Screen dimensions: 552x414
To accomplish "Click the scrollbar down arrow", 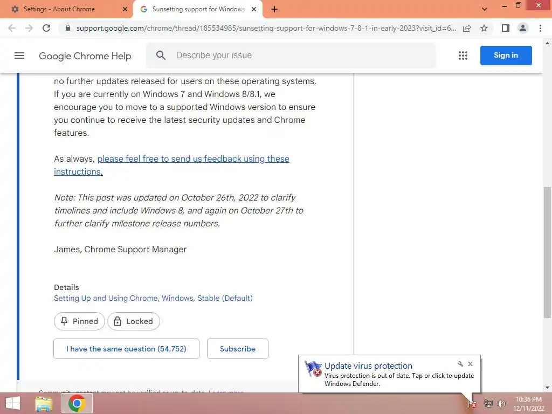I will [x=547, y=388].
